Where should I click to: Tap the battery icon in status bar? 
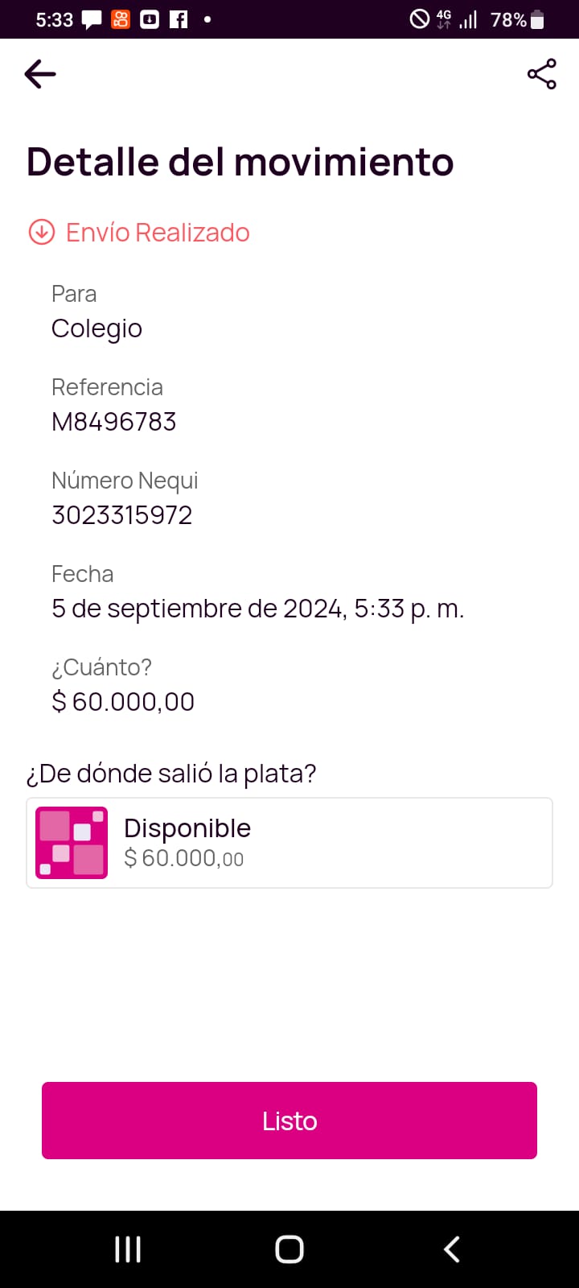(x=538, y=19)
